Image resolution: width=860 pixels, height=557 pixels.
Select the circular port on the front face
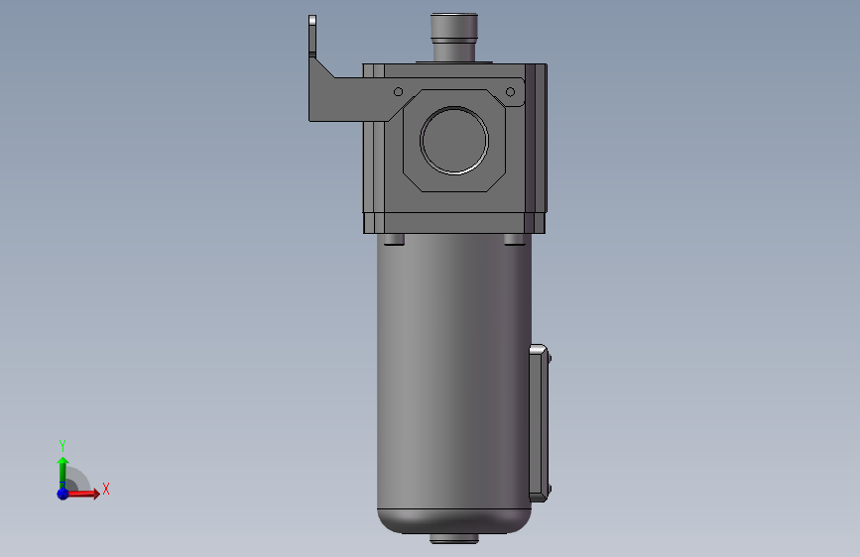coord(454,141)
